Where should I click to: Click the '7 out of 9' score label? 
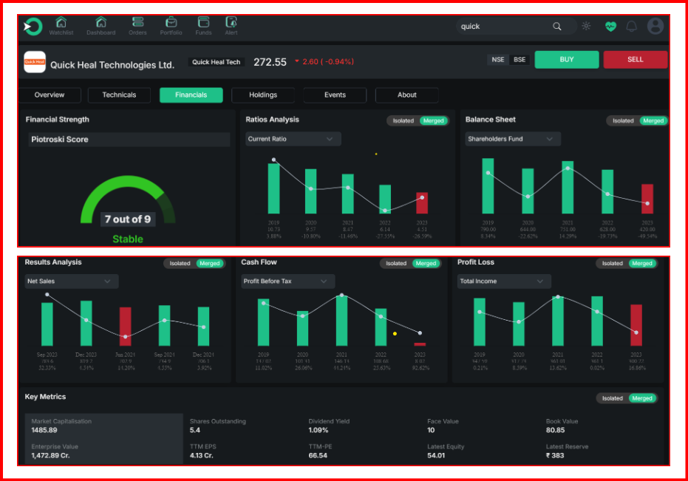pyautogui.click(x=128, y=219)
